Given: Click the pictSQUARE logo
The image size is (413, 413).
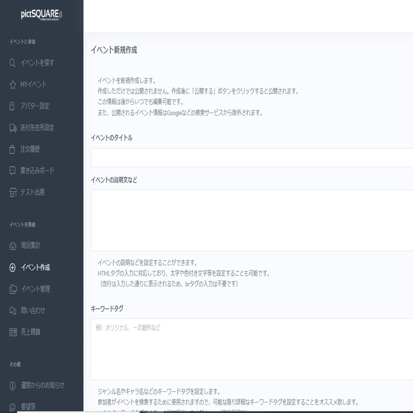Looking at the screenshot, I should pyautogui.click(x=42, y=15).
